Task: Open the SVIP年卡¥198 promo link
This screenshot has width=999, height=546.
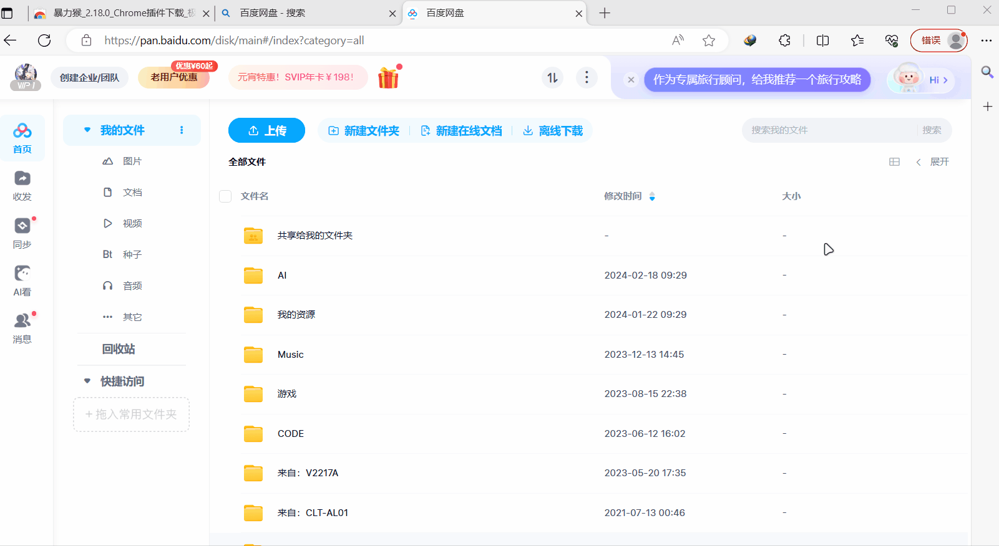Action: tap(298, 77)
